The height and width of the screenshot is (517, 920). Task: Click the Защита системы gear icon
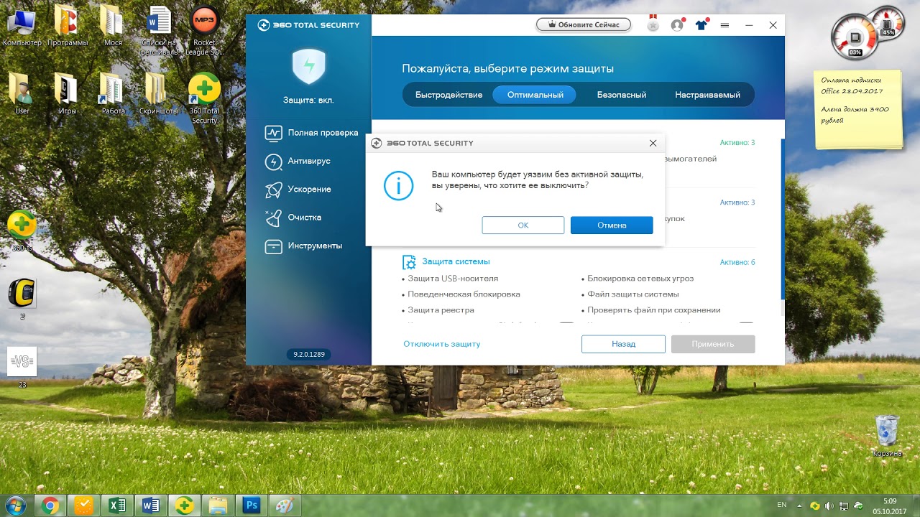[x=409, y=262]
